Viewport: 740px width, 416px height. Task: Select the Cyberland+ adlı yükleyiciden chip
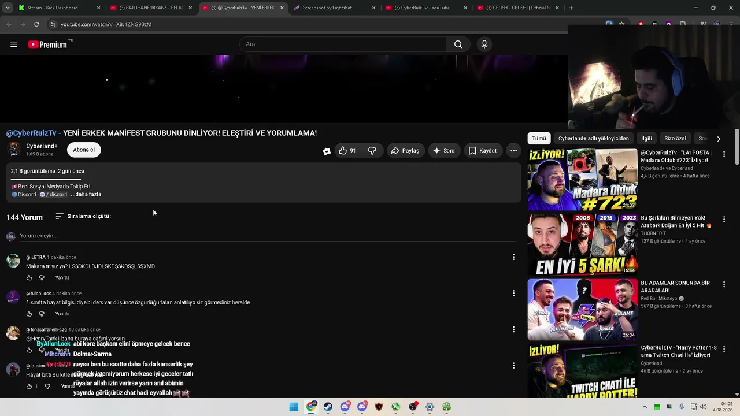pyautogui.click(x=594, y=139)
